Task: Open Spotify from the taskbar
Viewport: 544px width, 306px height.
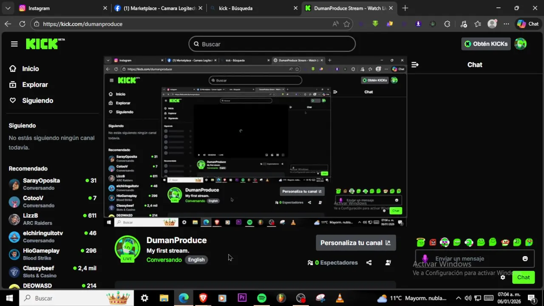Action: coord(262,298)
